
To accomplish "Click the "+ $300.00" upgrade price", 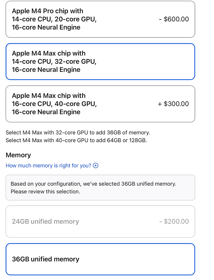I will pyautogui.click(x=173, y=104).
